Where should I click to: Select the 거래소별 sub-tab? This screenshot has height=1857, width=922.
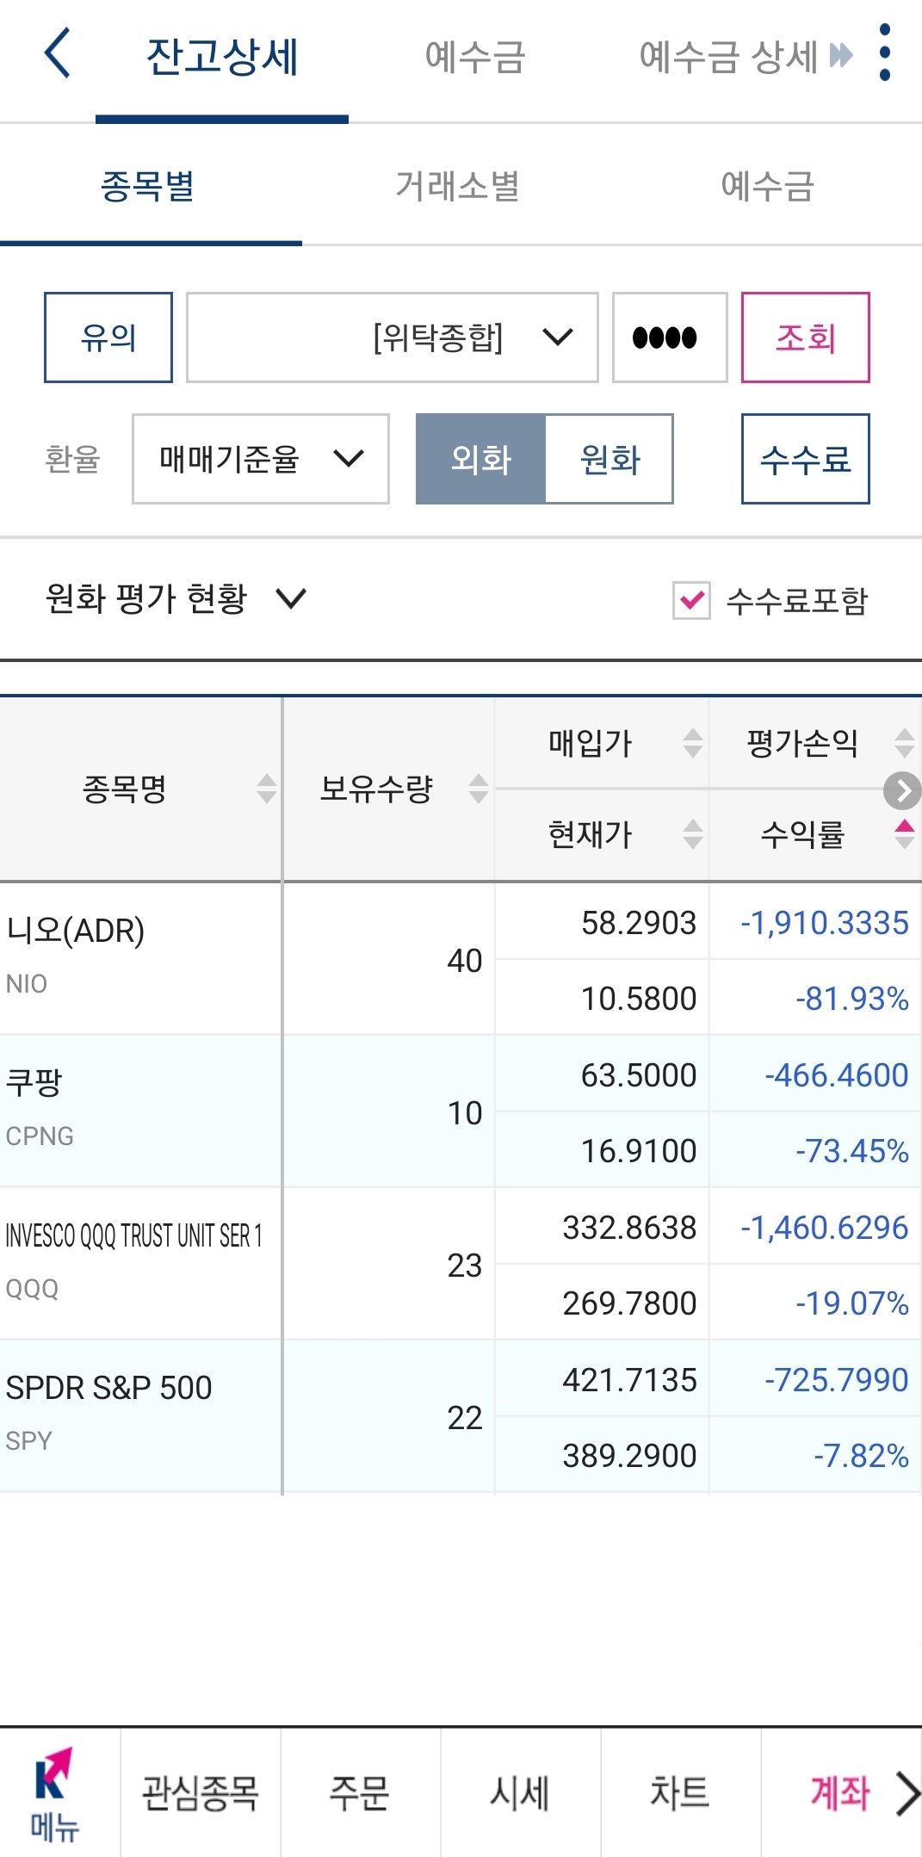coord(457,186)
